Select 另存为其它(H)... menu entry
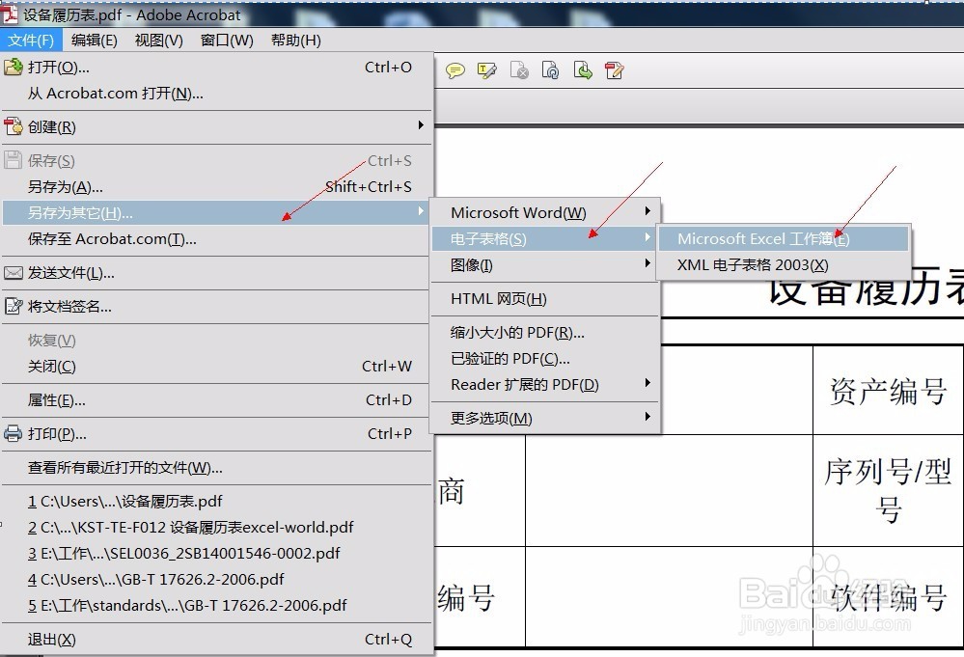Screen dimensions: 964x657 pyautogui.click(x=217, y=212)
